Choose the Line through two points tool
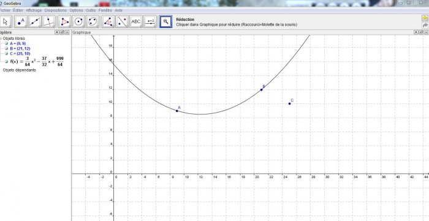 (x=35, y=21)
